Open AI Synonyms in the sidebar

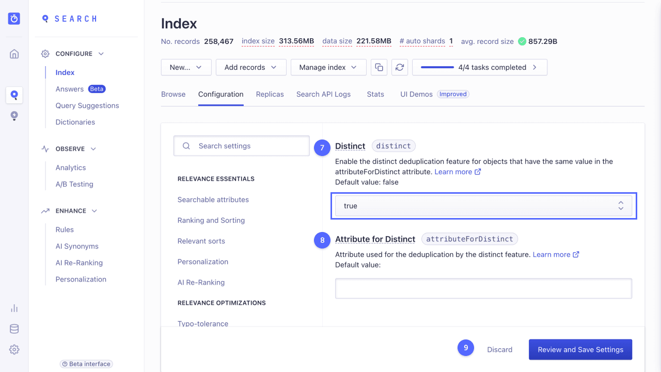click(x=77, y=246)
